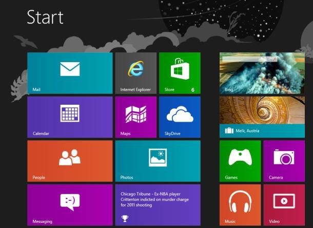Viewport: 313px width, 228px height.
Task: Open the Calendar tile
Action: click(x=70, y=113)
